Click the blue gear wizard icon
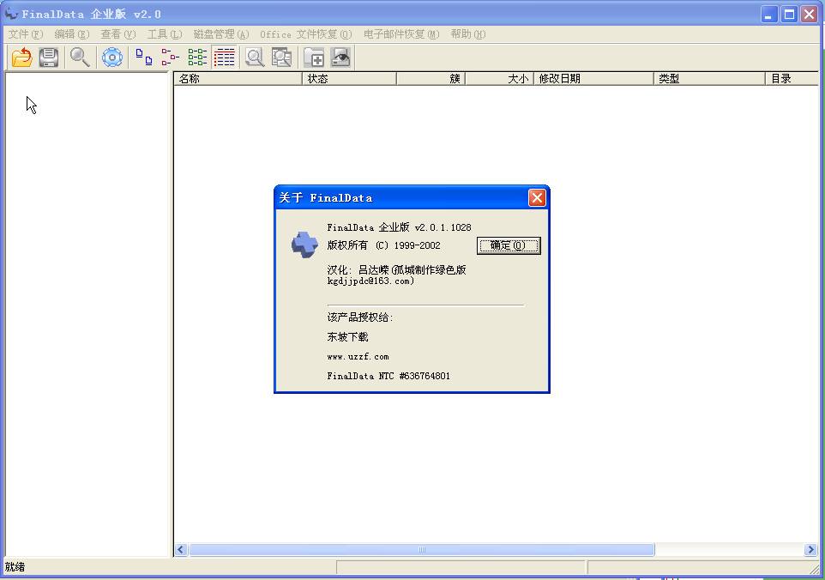The image size is (825, 580). click(x=112, y=57)
